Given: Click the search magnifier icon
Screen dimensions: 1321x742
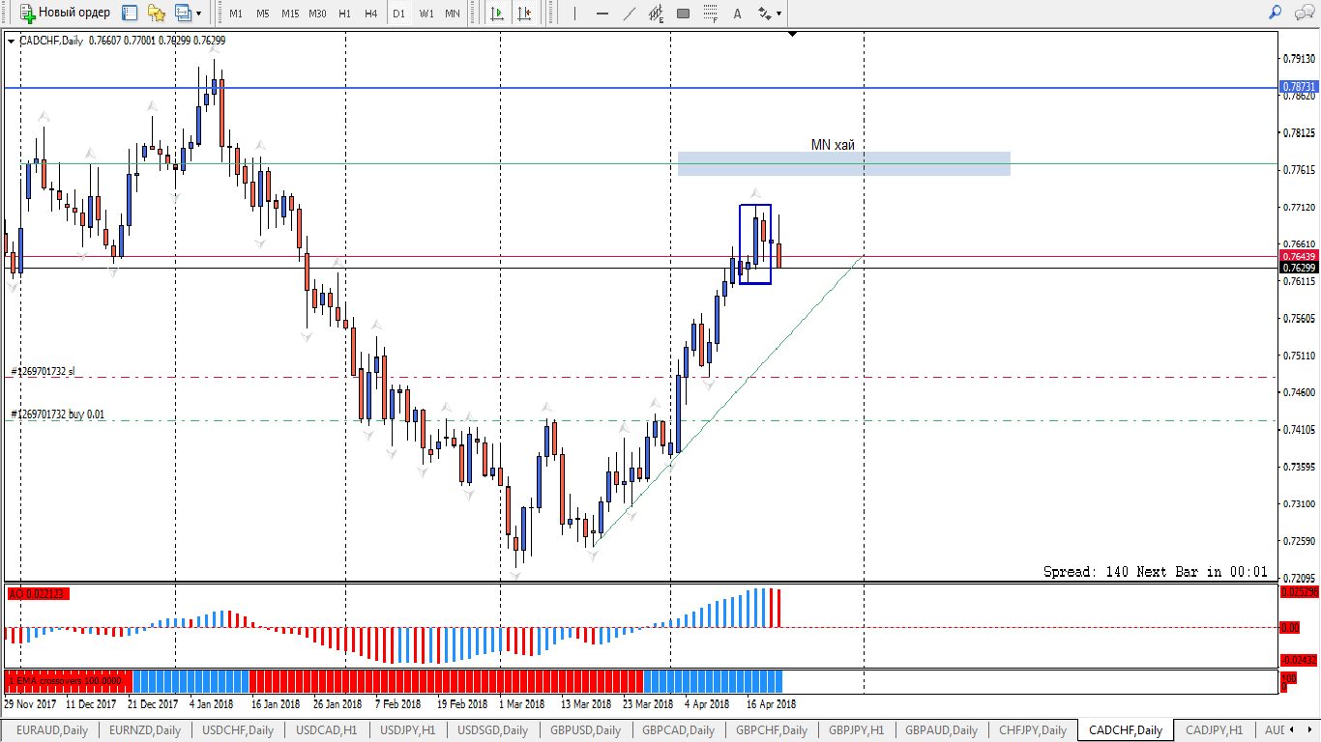Looking at the screenshot, I should pos(1275,13).
